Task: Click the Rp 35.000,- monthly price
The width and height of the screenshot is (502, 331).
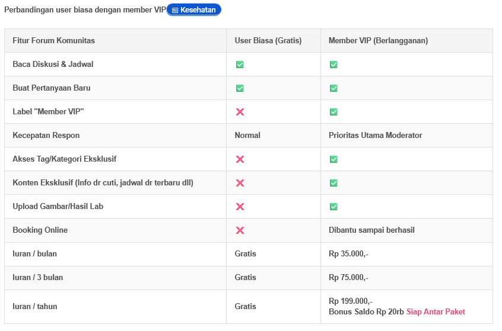Action: click(x=348, y=253)
